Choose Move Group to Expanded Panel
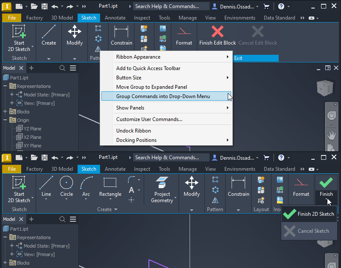 coord(166,87)
